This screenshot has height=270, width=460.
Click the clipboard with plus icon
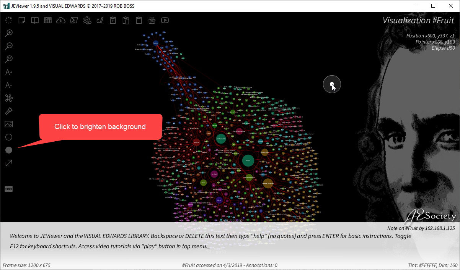click(113, 20)
